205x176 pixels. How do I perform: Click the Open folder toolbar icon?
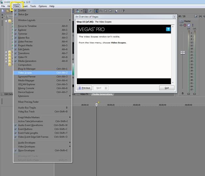coord(8,11)
